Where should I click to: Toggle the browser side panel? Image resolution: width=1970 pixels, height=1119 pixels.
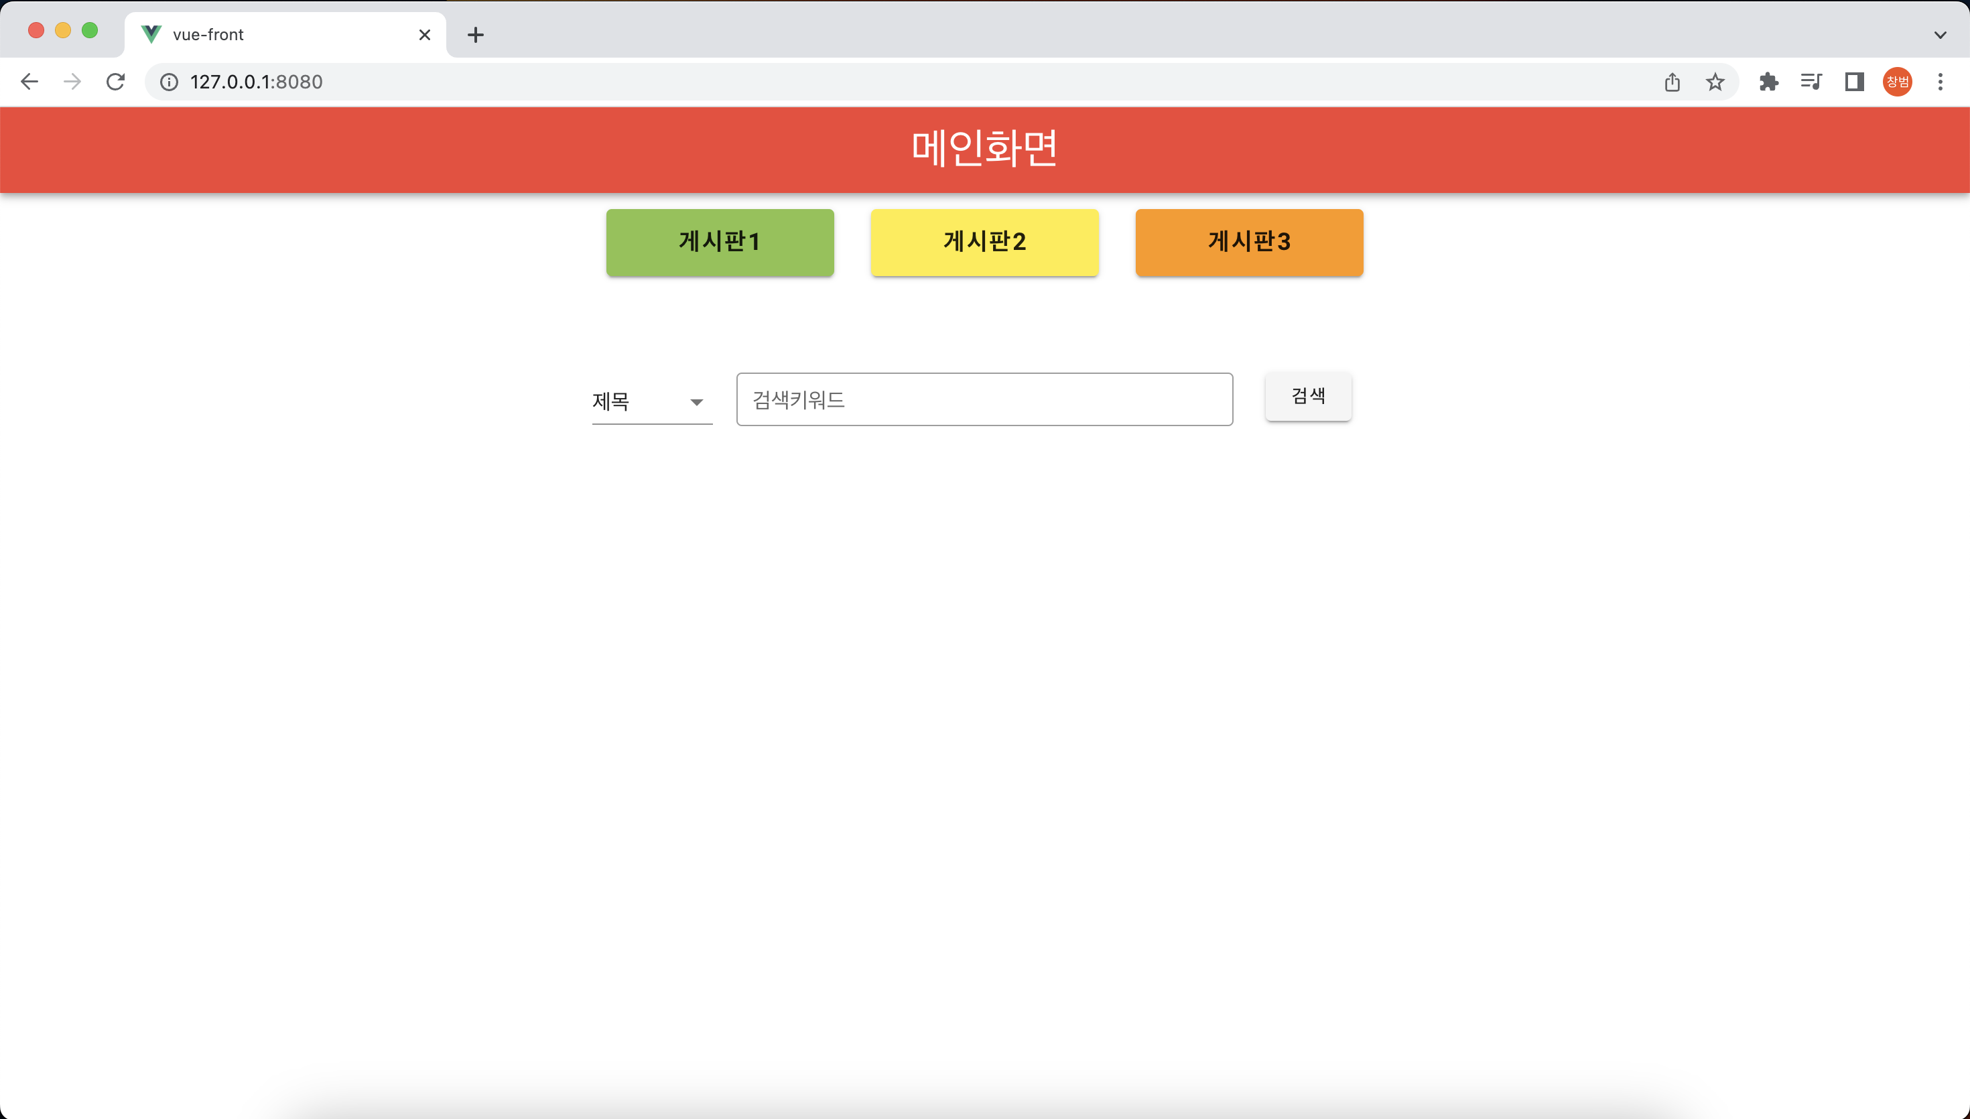[x=1854, y=82]
